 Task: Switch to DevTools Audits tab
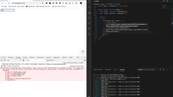coord(71,57)
